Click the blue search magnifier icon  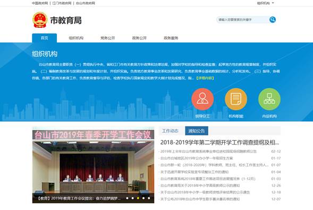click(273, 20)
